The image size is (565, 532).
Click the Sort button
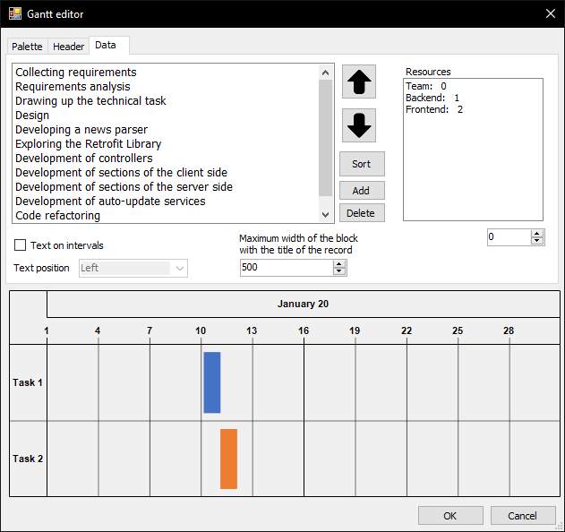pos(362,164)
